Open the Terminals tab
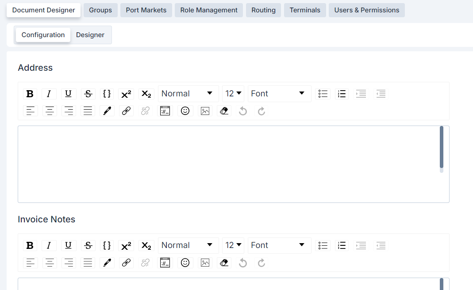This screenshot has width=473, height=290. [x=305, y=10]
